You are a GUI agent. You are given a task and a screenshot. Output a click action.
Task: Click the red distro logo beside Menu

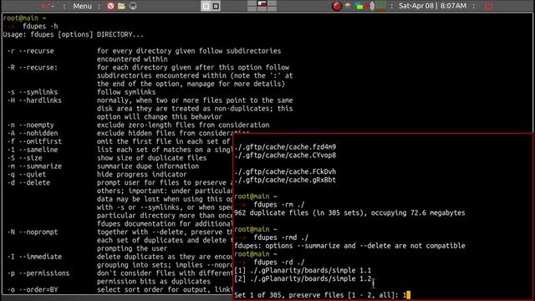click(x=46, y=6)
